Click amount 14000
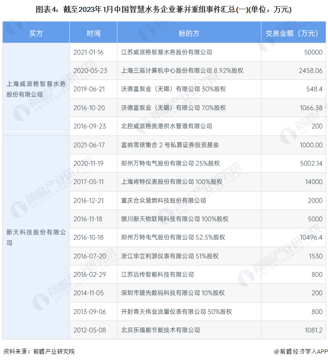This screenshot has width=328, height=361. (x=314, y=182)
